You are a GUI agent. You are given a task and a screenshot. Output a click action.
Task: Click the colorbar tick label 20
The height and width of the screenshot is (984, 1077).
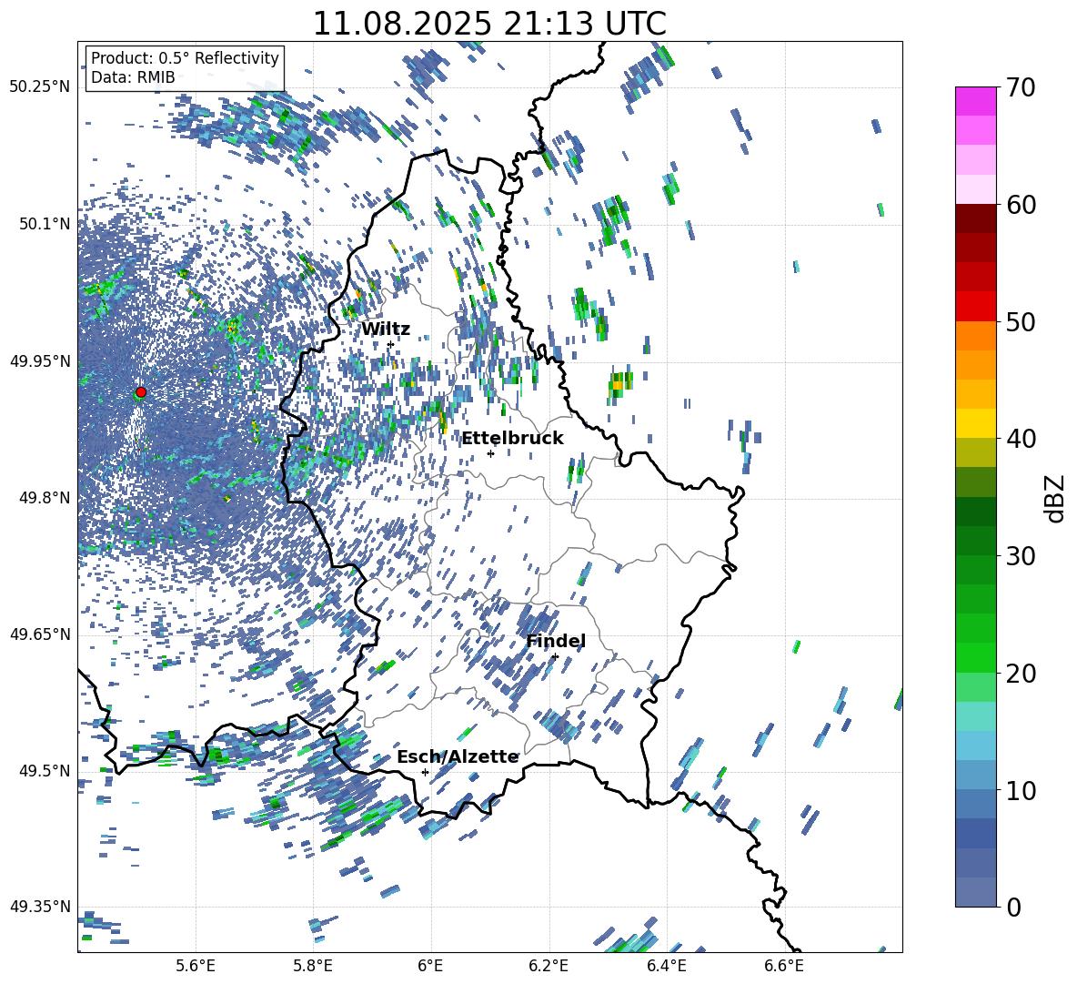[x=1022, y=673]
